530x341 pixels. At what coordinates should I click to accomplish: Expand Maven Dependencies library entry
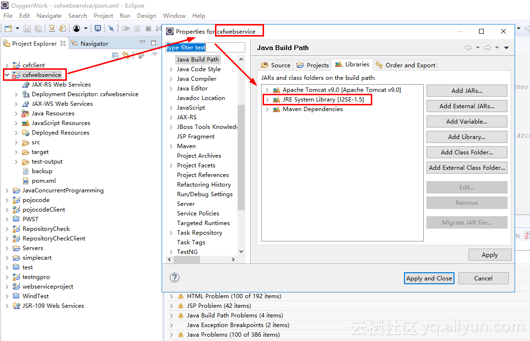(267, 109)
